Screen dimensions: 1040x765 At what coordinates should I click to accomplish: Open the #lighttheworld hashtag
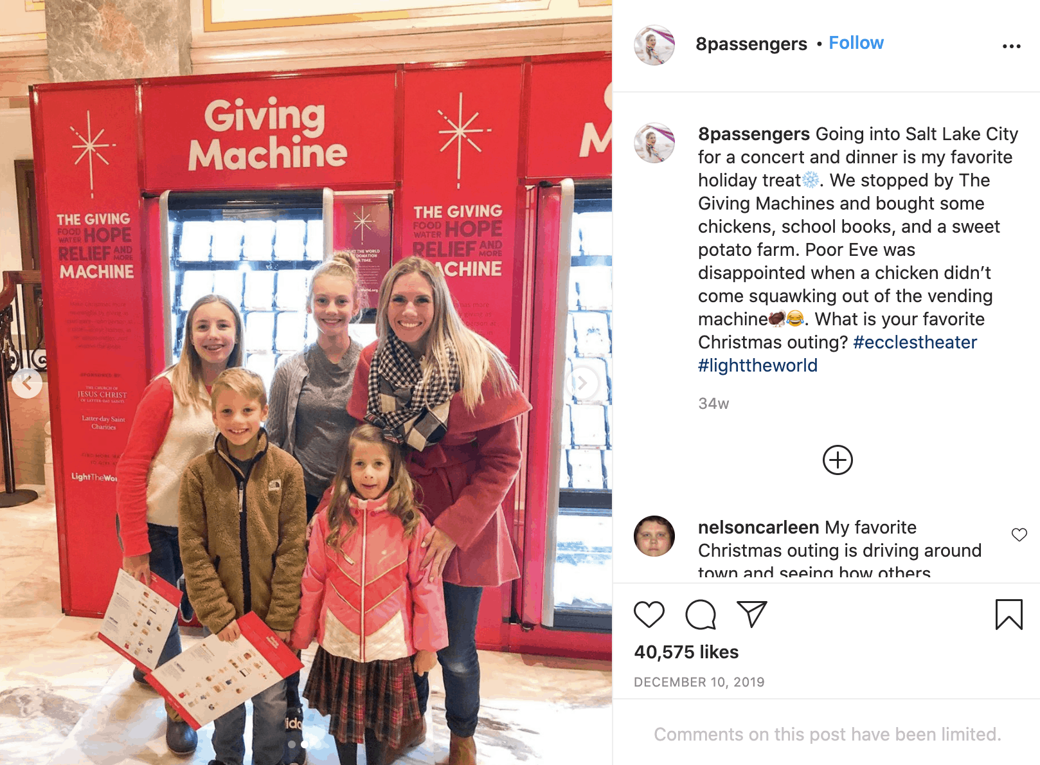click(x=758, y=366)
